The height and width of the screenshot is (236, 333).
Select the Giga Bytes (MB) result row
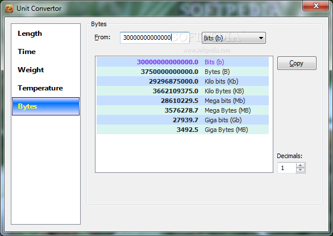182,130
